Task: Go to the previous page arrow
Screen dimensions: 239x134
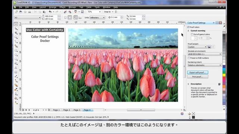Action: [29, 110]
